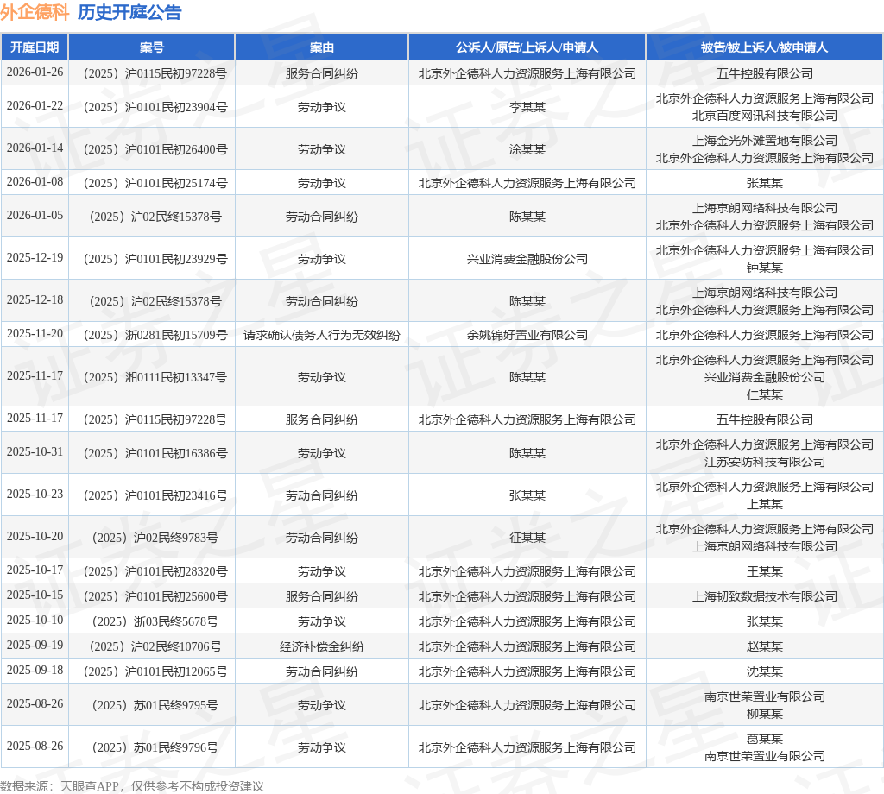
Task: Click defendant 北京百度网讯科技有限公司
Action: click(x=765, y=116)
